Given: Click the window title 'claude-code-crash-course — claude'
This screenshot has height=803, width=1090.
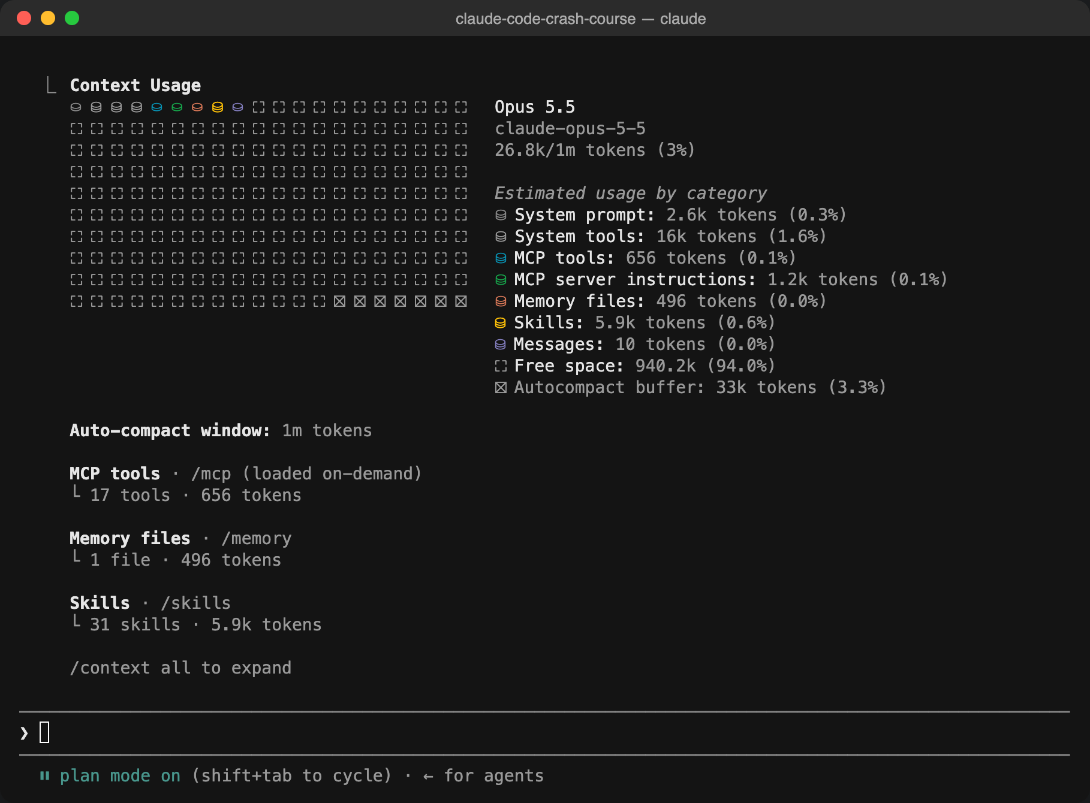Looking at the screenshot, I should coord(580,19).
